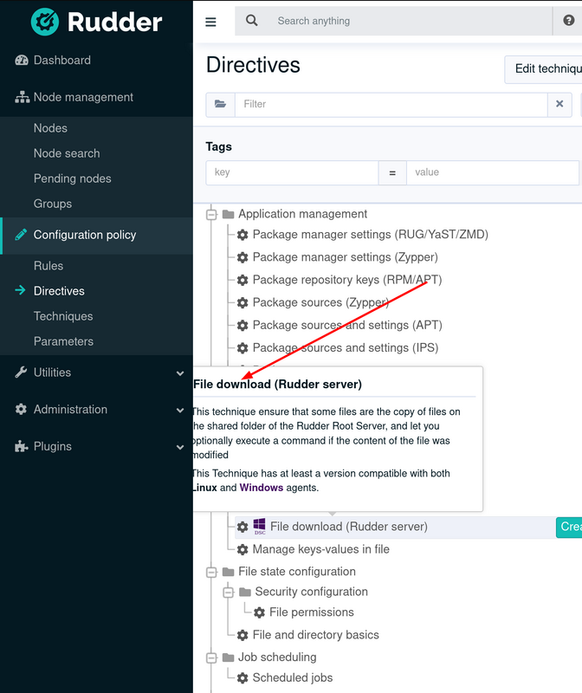This screenshot has width=582, height=693.
Task: Click equals button between tag fields
Action: click(x=392, y=172)
